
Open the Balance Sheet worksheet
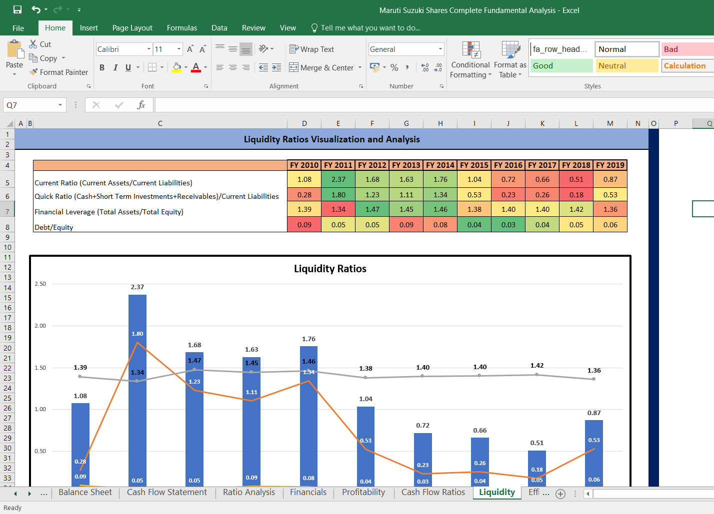click(85, 493)
